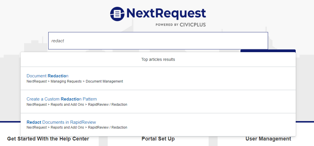Viewport: 314px width, 146px height.
Task: Click breadcrumb under Redact Documents in RapidReview
Action: pyautogui.click(x=77, y=127)
